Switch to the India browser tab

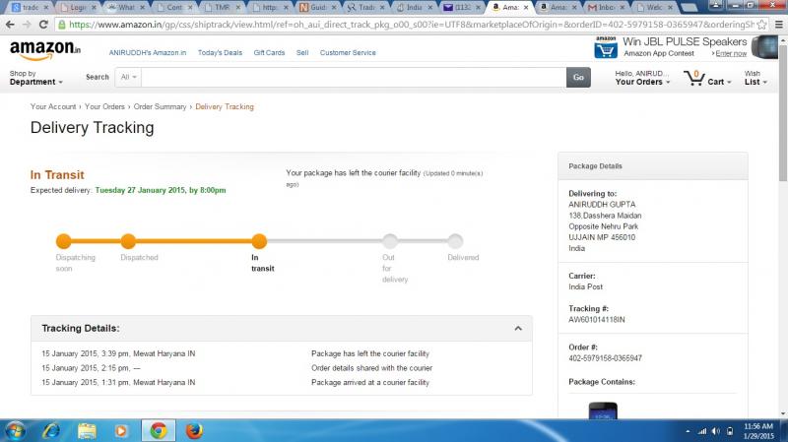coord(414,8)
